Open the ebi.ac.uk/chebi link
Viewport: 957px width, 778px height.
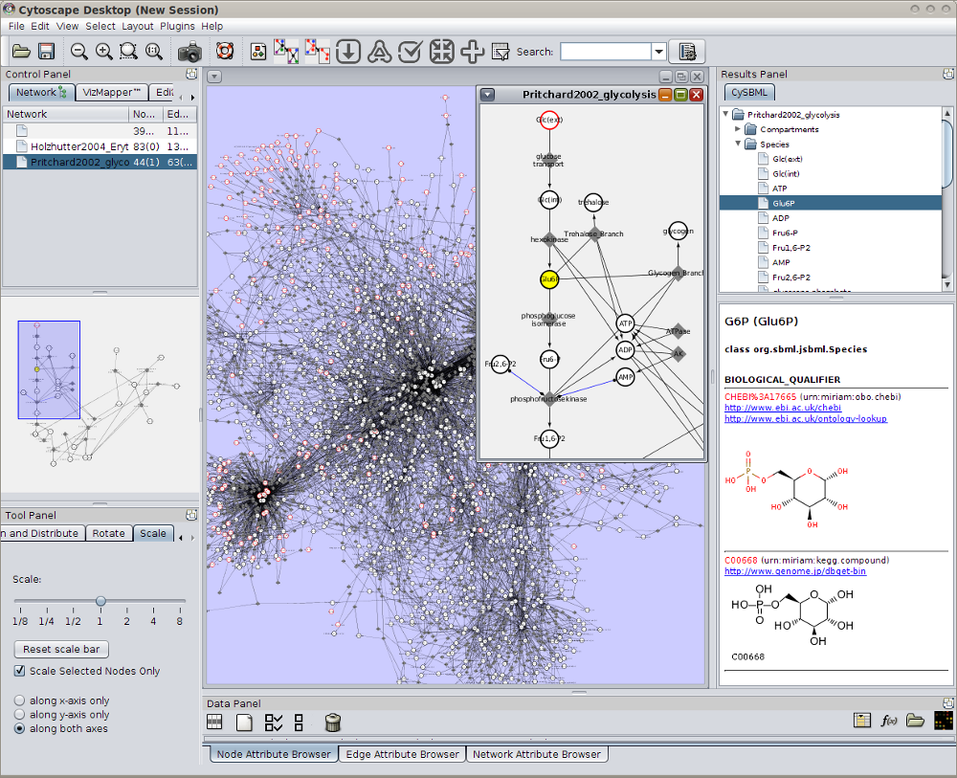[x=783, y=408]
